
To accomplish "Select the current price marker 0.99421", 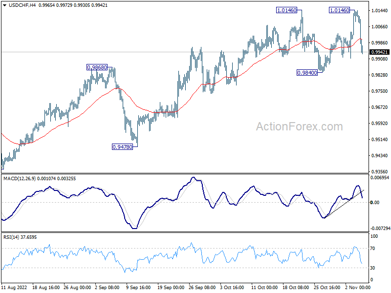I will pyautogui.click(x=379, y=52).
